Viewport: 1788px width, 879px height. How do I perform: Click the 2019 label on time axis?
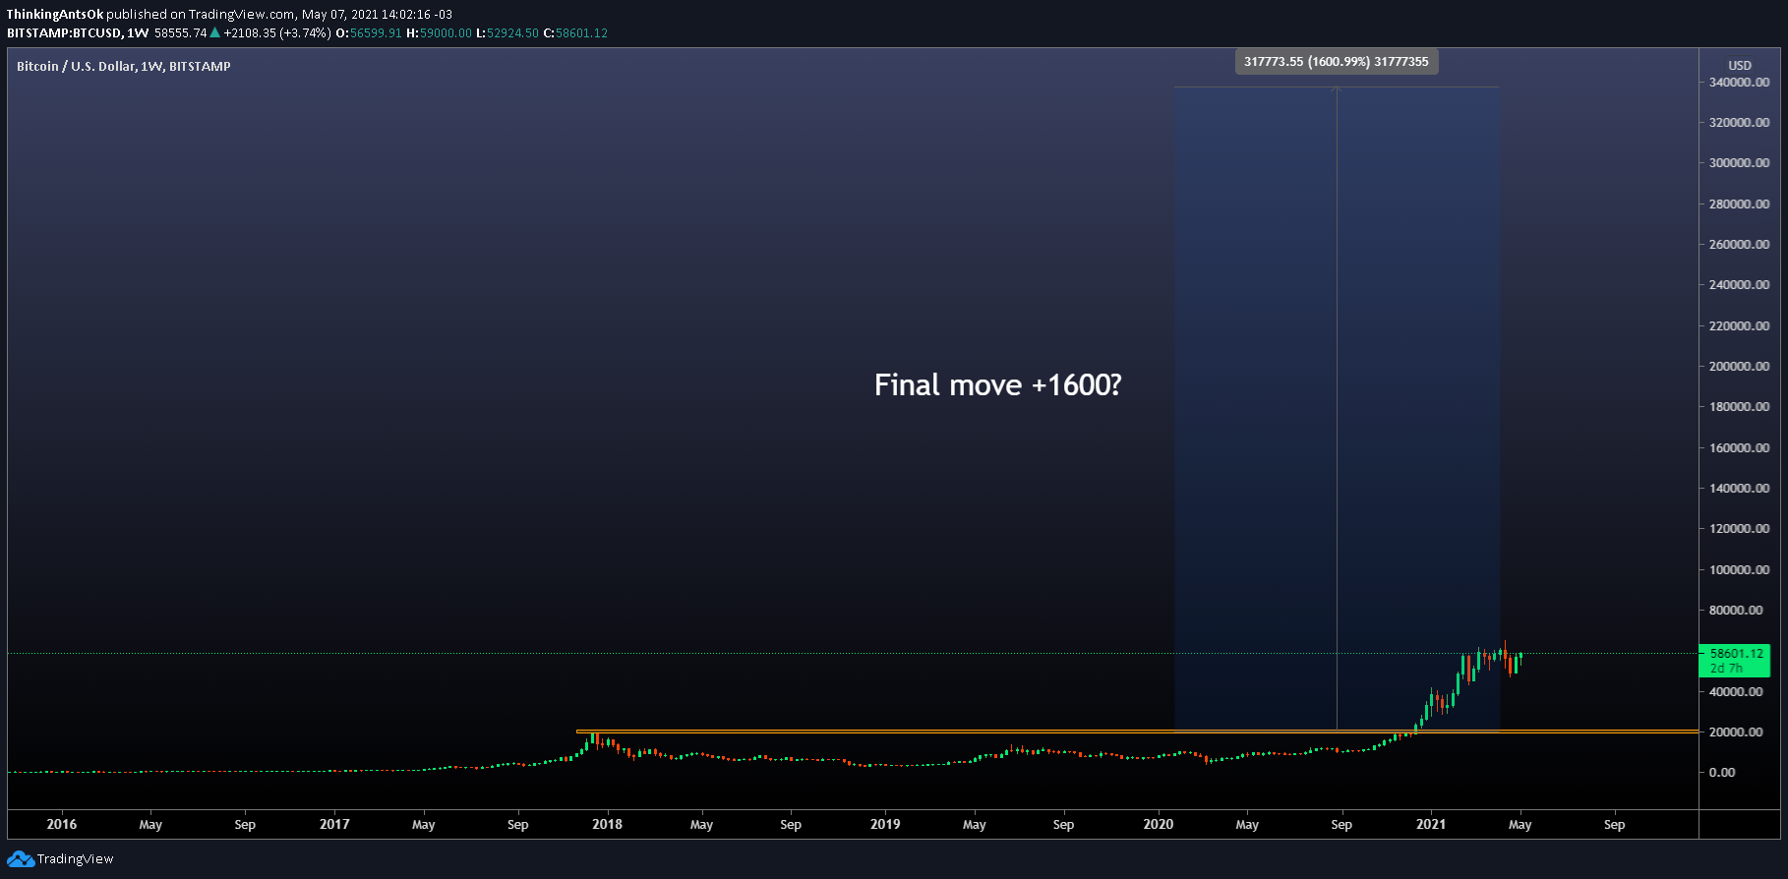click(x=885, y=825)
